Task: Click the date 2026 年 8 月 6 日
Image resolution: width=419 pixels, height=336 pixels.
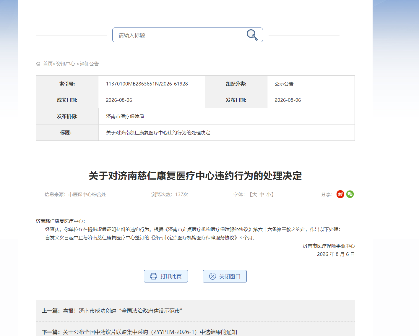Action: 336,254
